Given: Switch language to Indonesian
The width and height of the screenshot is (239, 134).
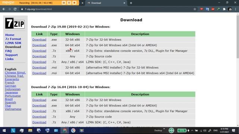Looking at the screenshot, I should (x=12, y=89).
